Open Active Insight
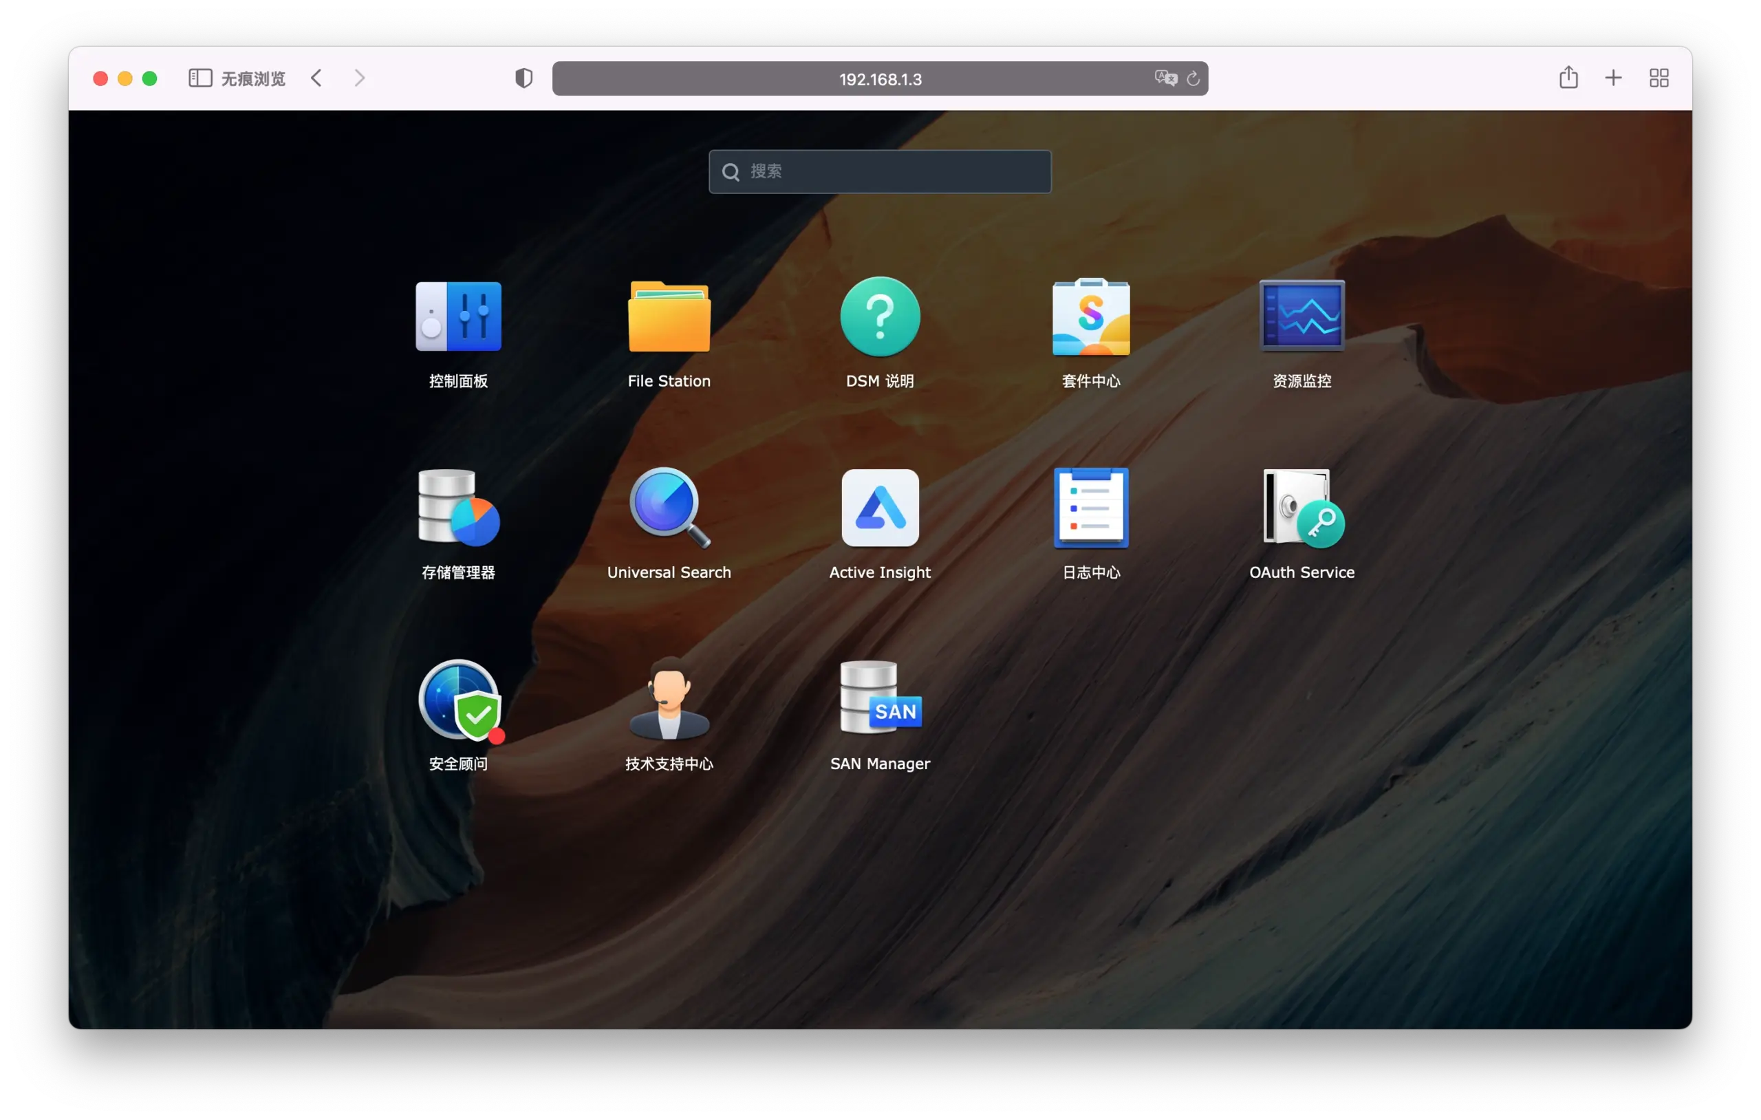The width and height of the screenshot is (1761, 1120). (x=880, y=508)
